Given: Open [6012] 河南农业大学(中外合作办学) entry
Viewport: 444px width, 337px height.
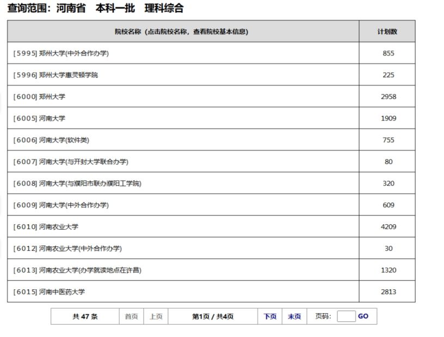Looking at the screenshot, I should (67, 249).
